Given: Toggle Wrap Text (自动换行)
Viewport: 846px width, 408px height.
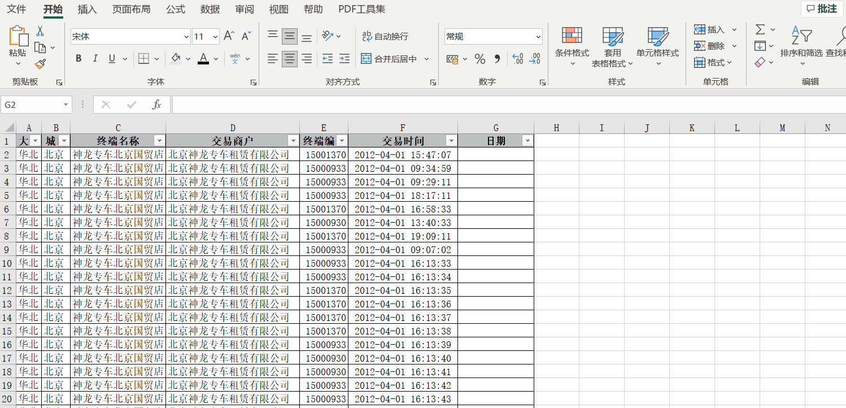Looking at the screenshot, I should tap(385, 36).
